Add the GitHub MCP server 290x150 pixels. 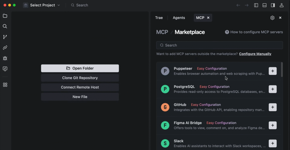273,107
